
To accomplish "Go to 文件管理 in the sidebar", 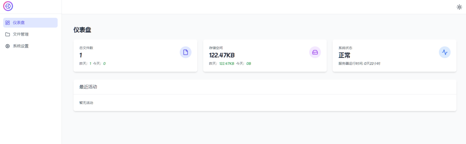I will tap(30, 34).
